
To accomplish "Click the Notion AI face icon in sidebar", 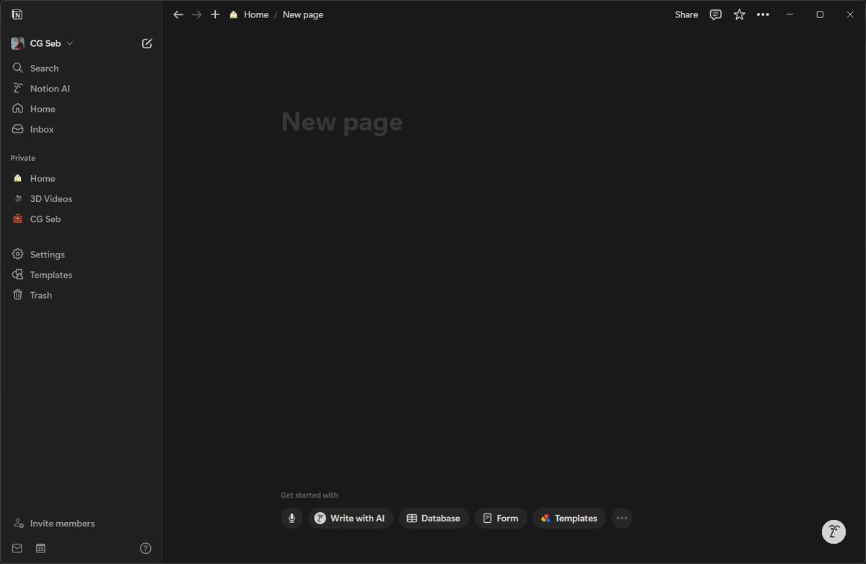I will [x=18, y=89].
